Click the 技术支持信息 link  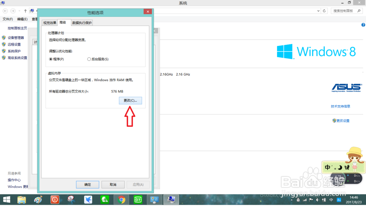coord(340,106)
